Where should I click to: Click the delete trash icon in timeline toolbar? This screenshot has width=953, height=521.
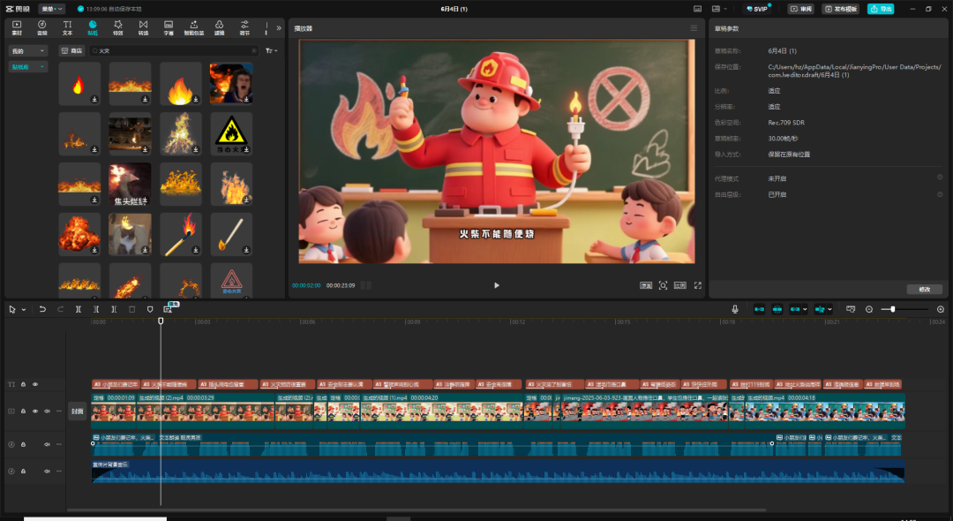pos(132,309)
